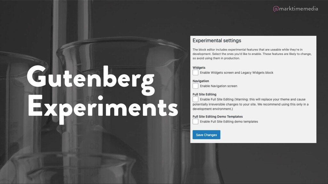Click the Full Site Editing section heading
Screen dimensions: 328x184
(204, 95)
